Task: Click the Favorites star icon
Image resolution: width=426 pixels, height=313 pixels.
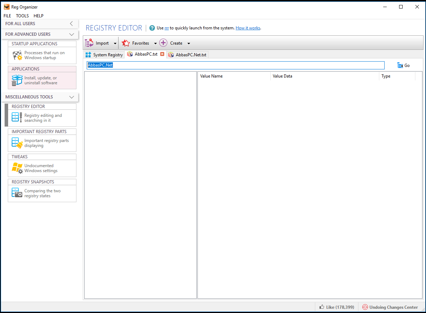Action: [126, 43]
